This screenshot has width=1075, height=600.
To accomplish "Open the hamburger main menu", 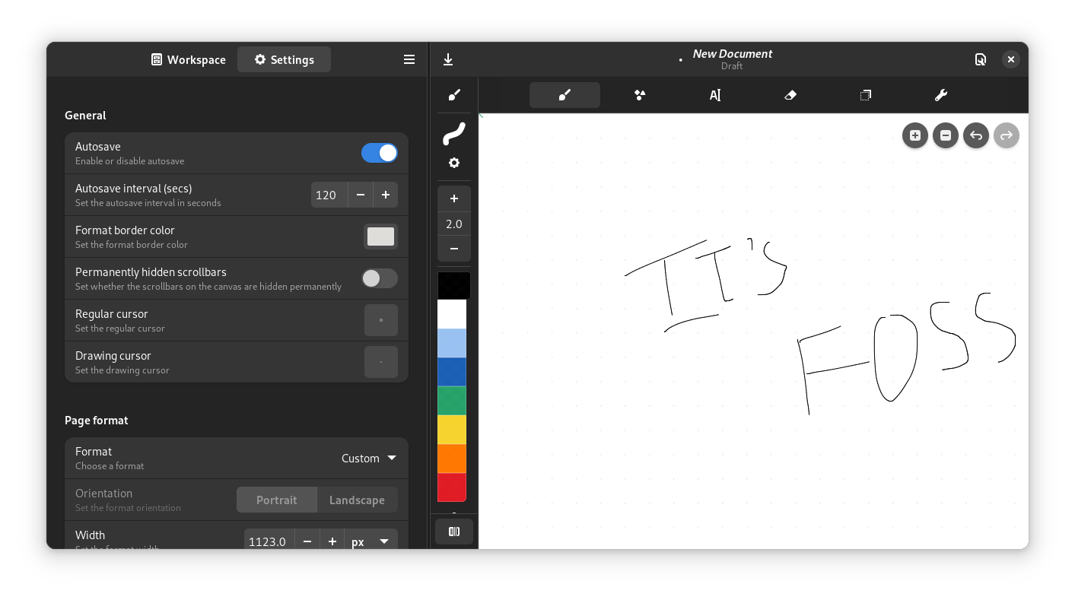I will click(409, 59).
